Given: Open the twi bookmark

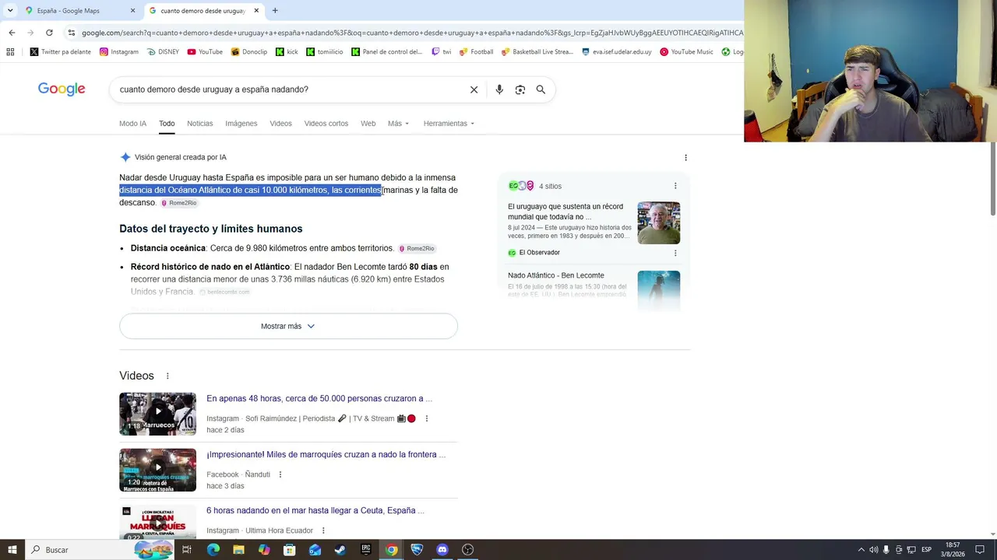Looking at the screenshot, I should (441, 52).
